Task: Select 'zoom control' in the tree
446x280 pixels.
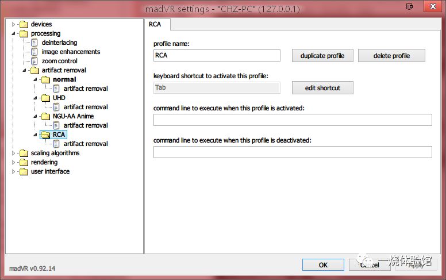Action: click(59, 61)
